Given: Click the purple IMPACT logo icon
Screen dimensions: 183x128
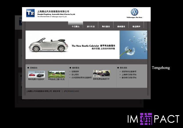Looking at the screenshot, I should click(x=146, y=119).
